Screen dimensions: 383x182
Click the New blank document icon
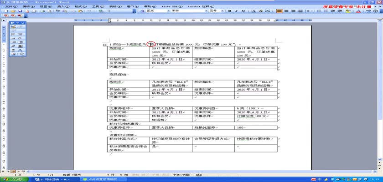(x=6, y=11)
